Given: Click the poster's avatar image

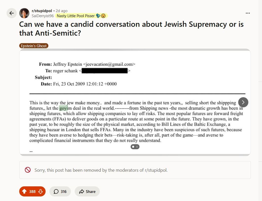Looking at the screenshot, I should [24, 13].
